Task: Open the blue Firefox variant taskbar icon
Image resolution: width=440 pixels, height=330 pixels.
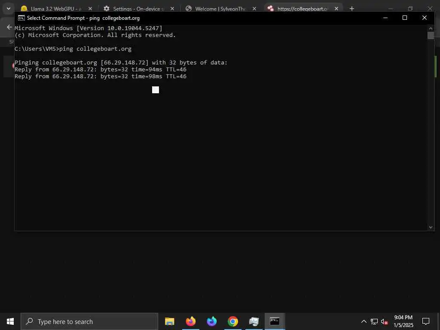Action: click(211, 321)
